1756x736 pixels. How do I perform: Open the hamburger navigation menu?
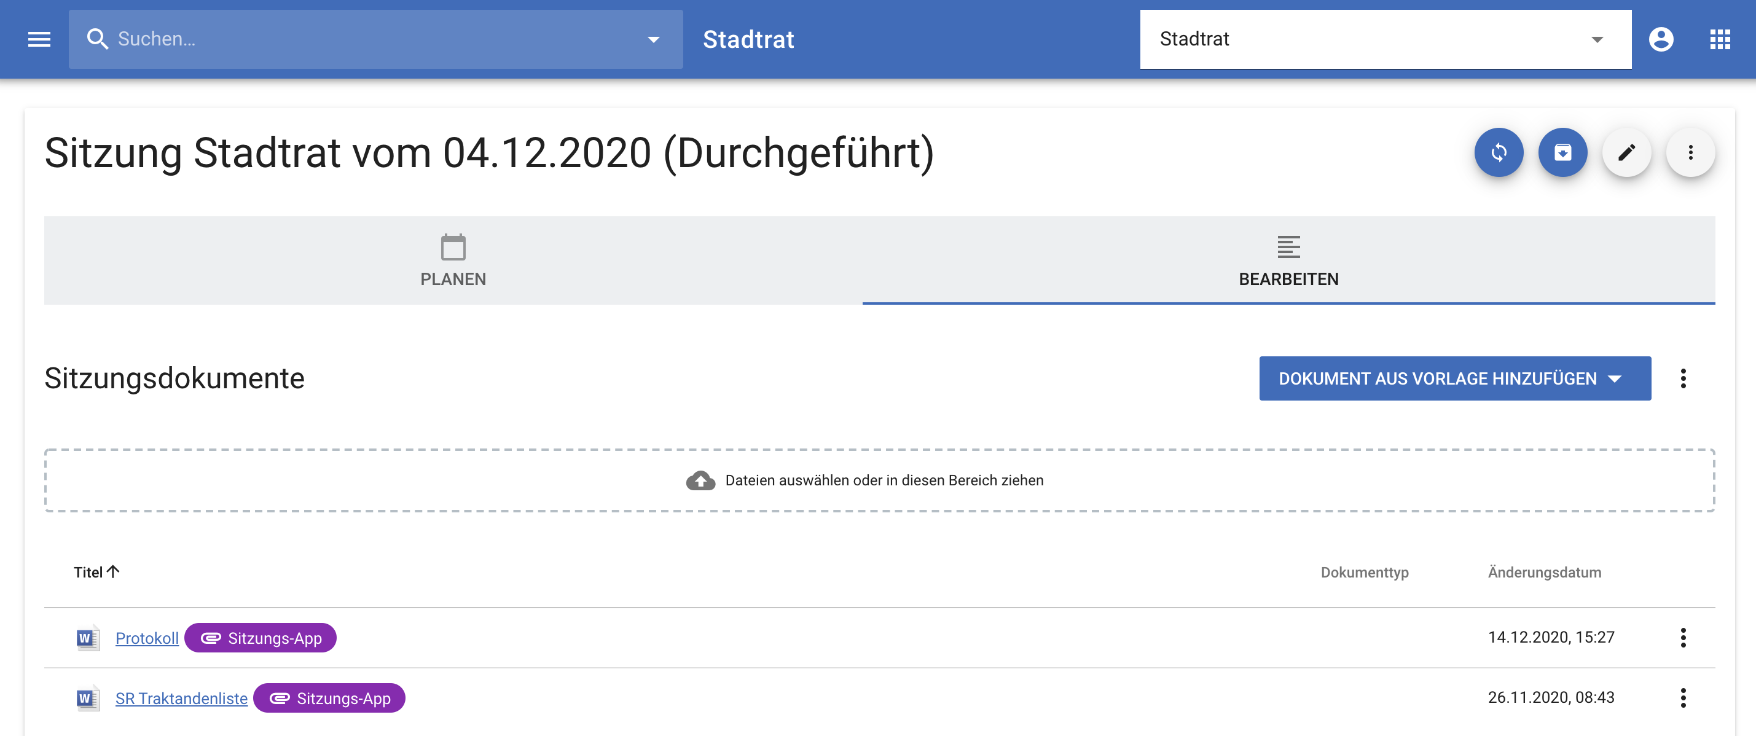click(x=39, y=39)
